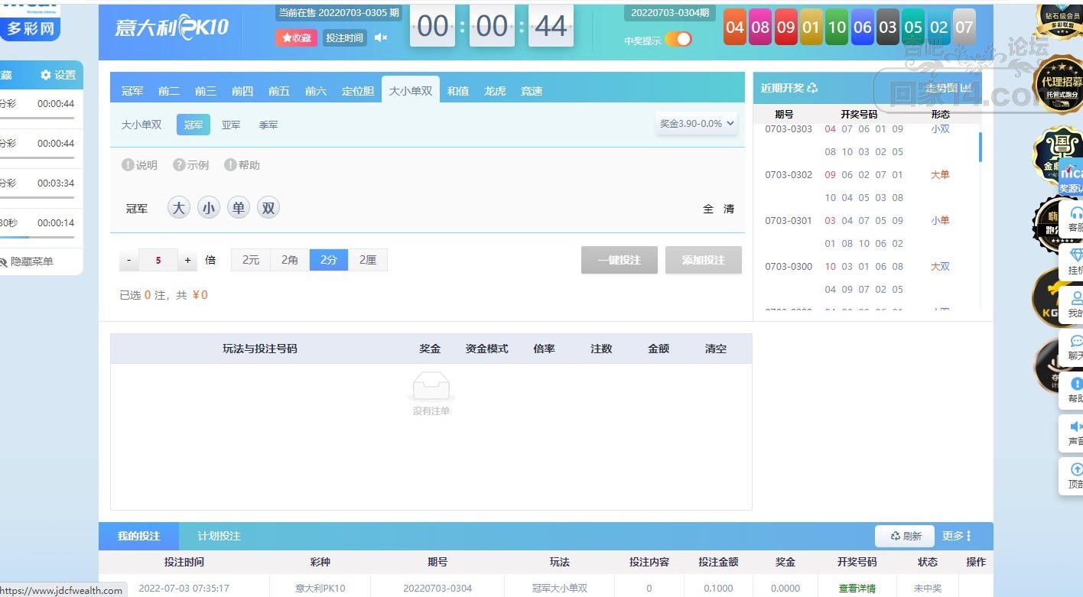Open the 奖金3.90-0.0% dropdown
The height and width of the screenshot is (597, 1083).
[x=697, y=123]
